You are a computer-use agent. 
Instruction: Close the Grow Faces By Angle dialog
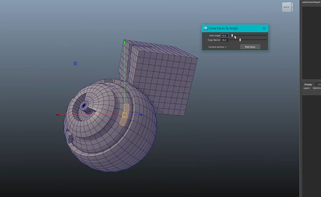click(x=264, y=28)
